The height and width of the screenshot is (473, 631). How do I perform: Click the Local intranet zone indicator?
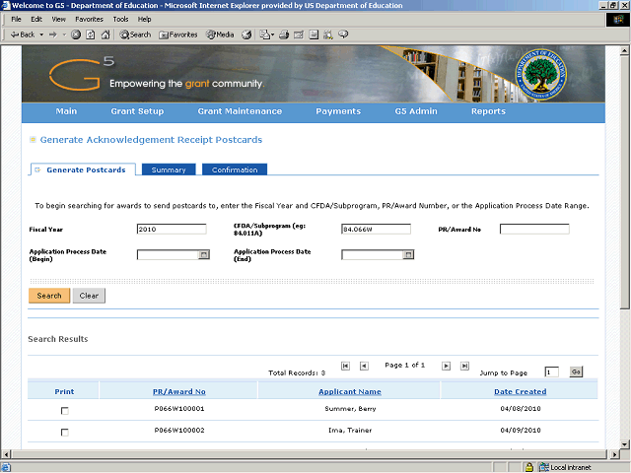(x=565, y=467)
